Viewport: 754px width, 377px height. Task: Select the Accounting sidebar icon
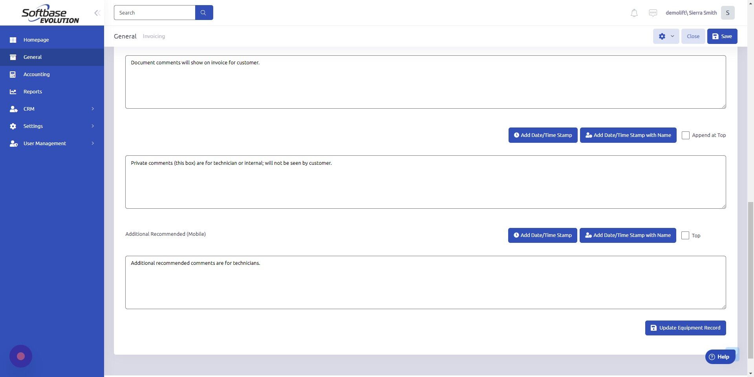click(x=13, y=74)
